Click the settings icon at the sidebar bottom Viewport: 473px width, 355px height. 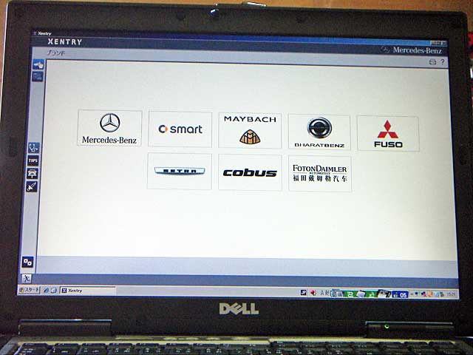tap(27, 262)
